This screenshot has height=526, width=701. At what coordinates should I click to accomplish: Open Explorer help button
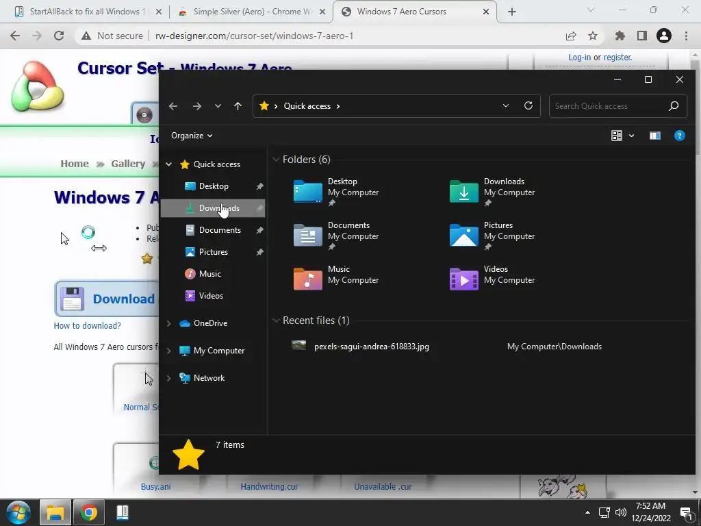click(x=680, y=136)
